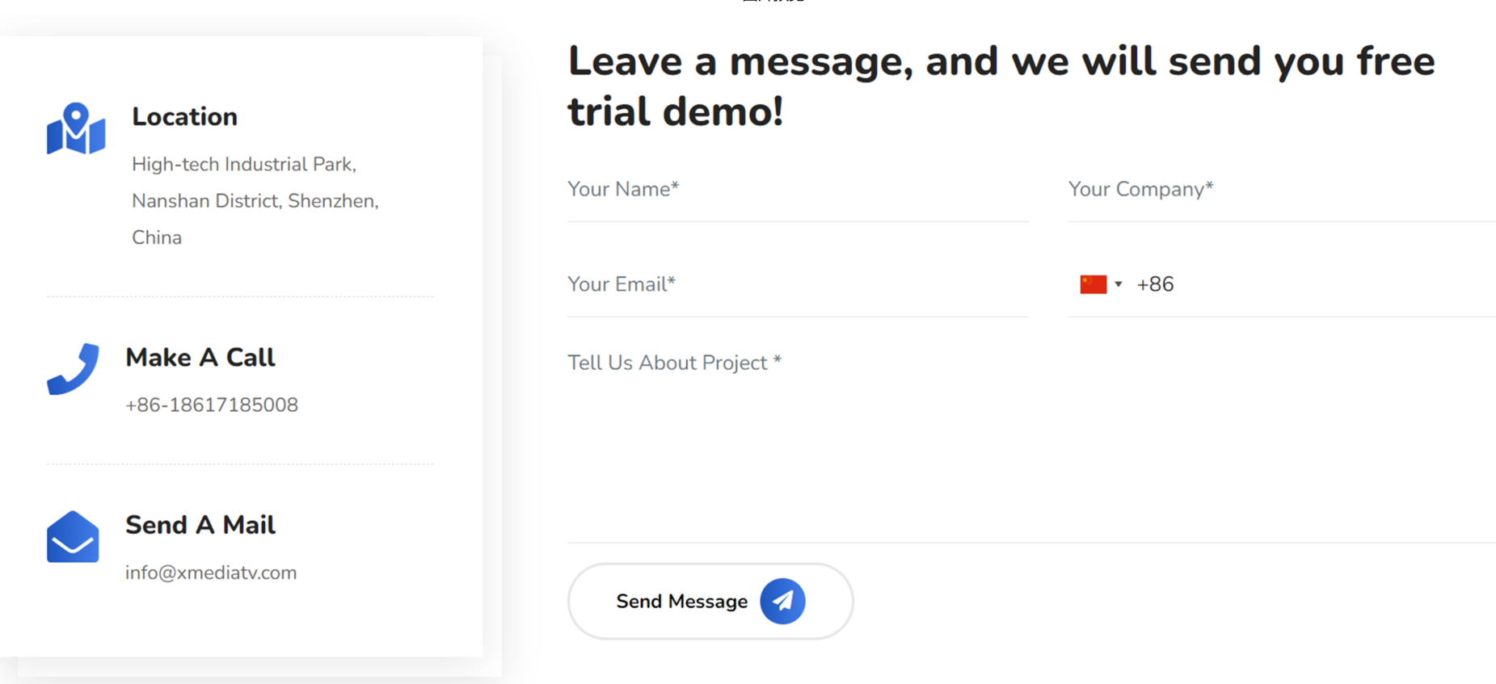Click the +86-18617185008 phone number link
Image resolution: width=1496 pixels, height=684 pixels.
pos(212,405)
